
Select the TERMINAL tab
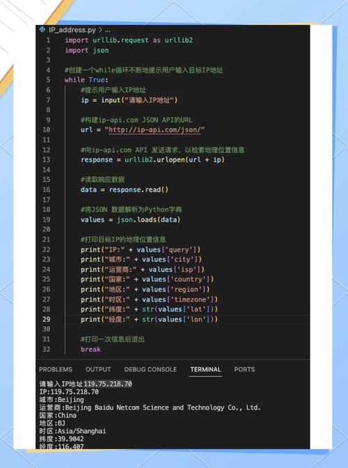point(205,369)
